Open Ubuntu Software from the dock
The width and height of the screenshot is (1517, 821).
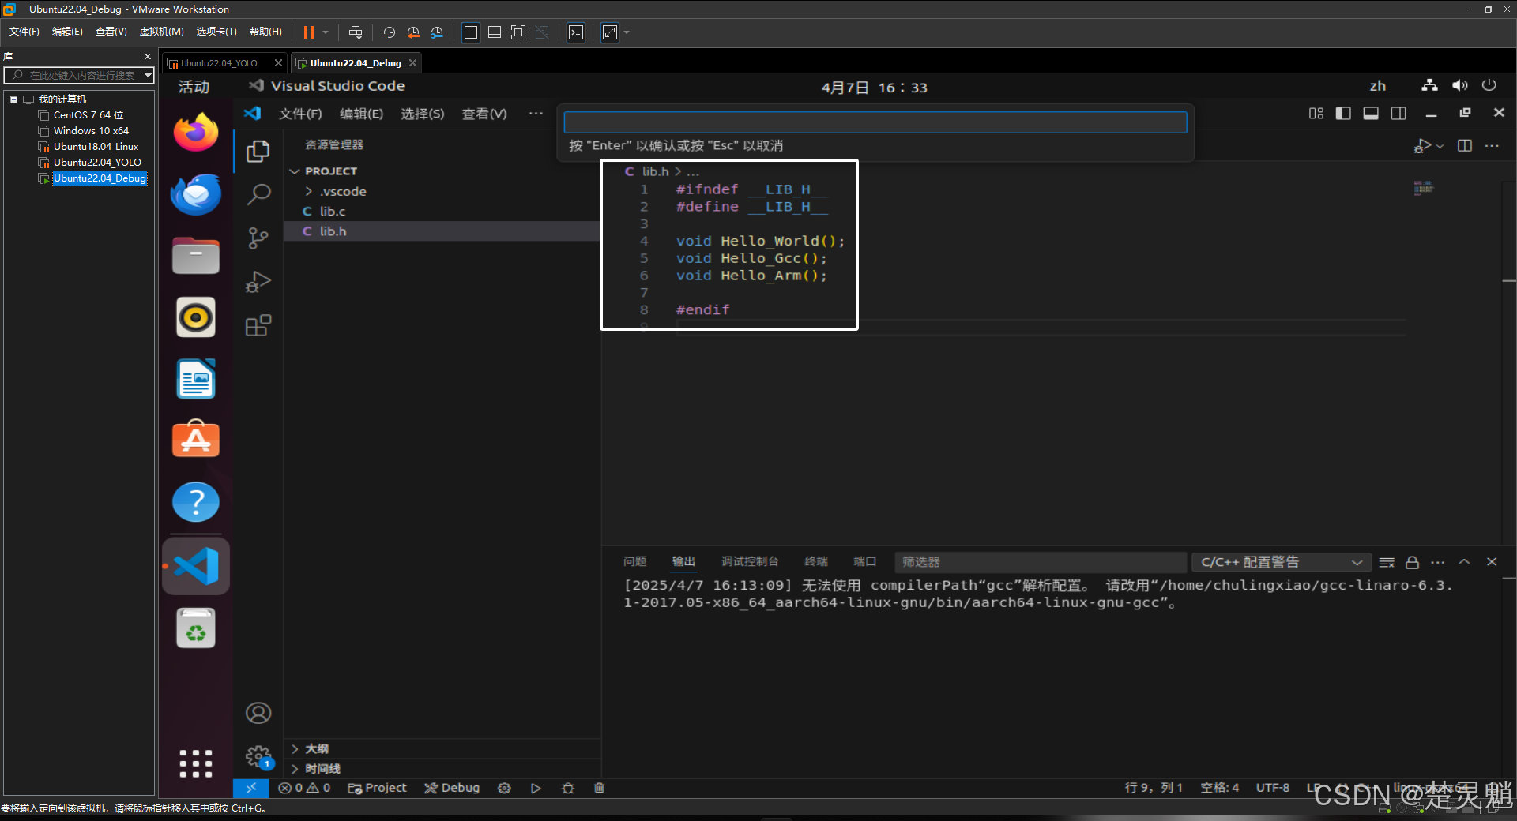tap(195, 440)
